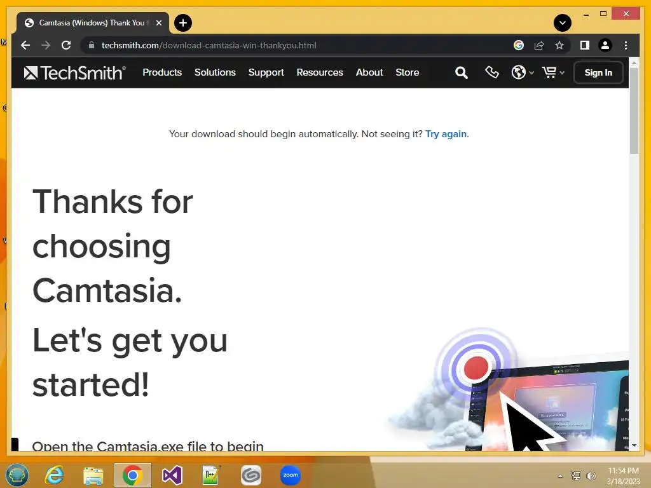Open the Resources menu

point(320,72)
